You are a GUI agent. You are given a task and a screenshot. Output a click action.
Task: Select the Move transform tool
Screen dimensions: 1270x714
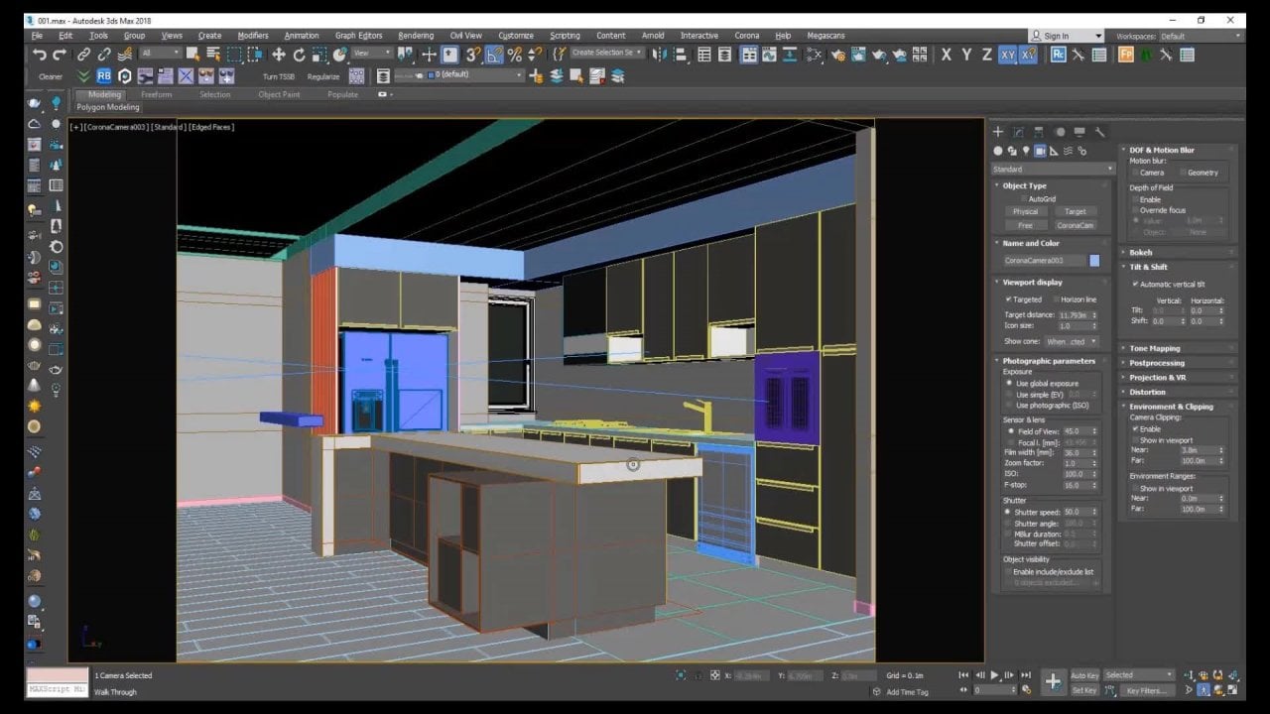click(x=279, y=56)
